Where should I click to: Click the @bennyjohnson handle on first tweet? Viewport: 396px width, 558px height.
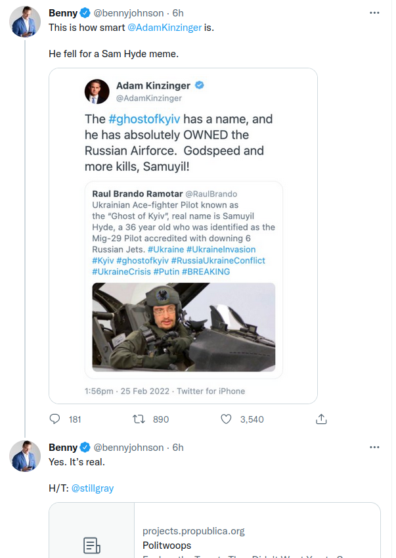click(128, 13)
